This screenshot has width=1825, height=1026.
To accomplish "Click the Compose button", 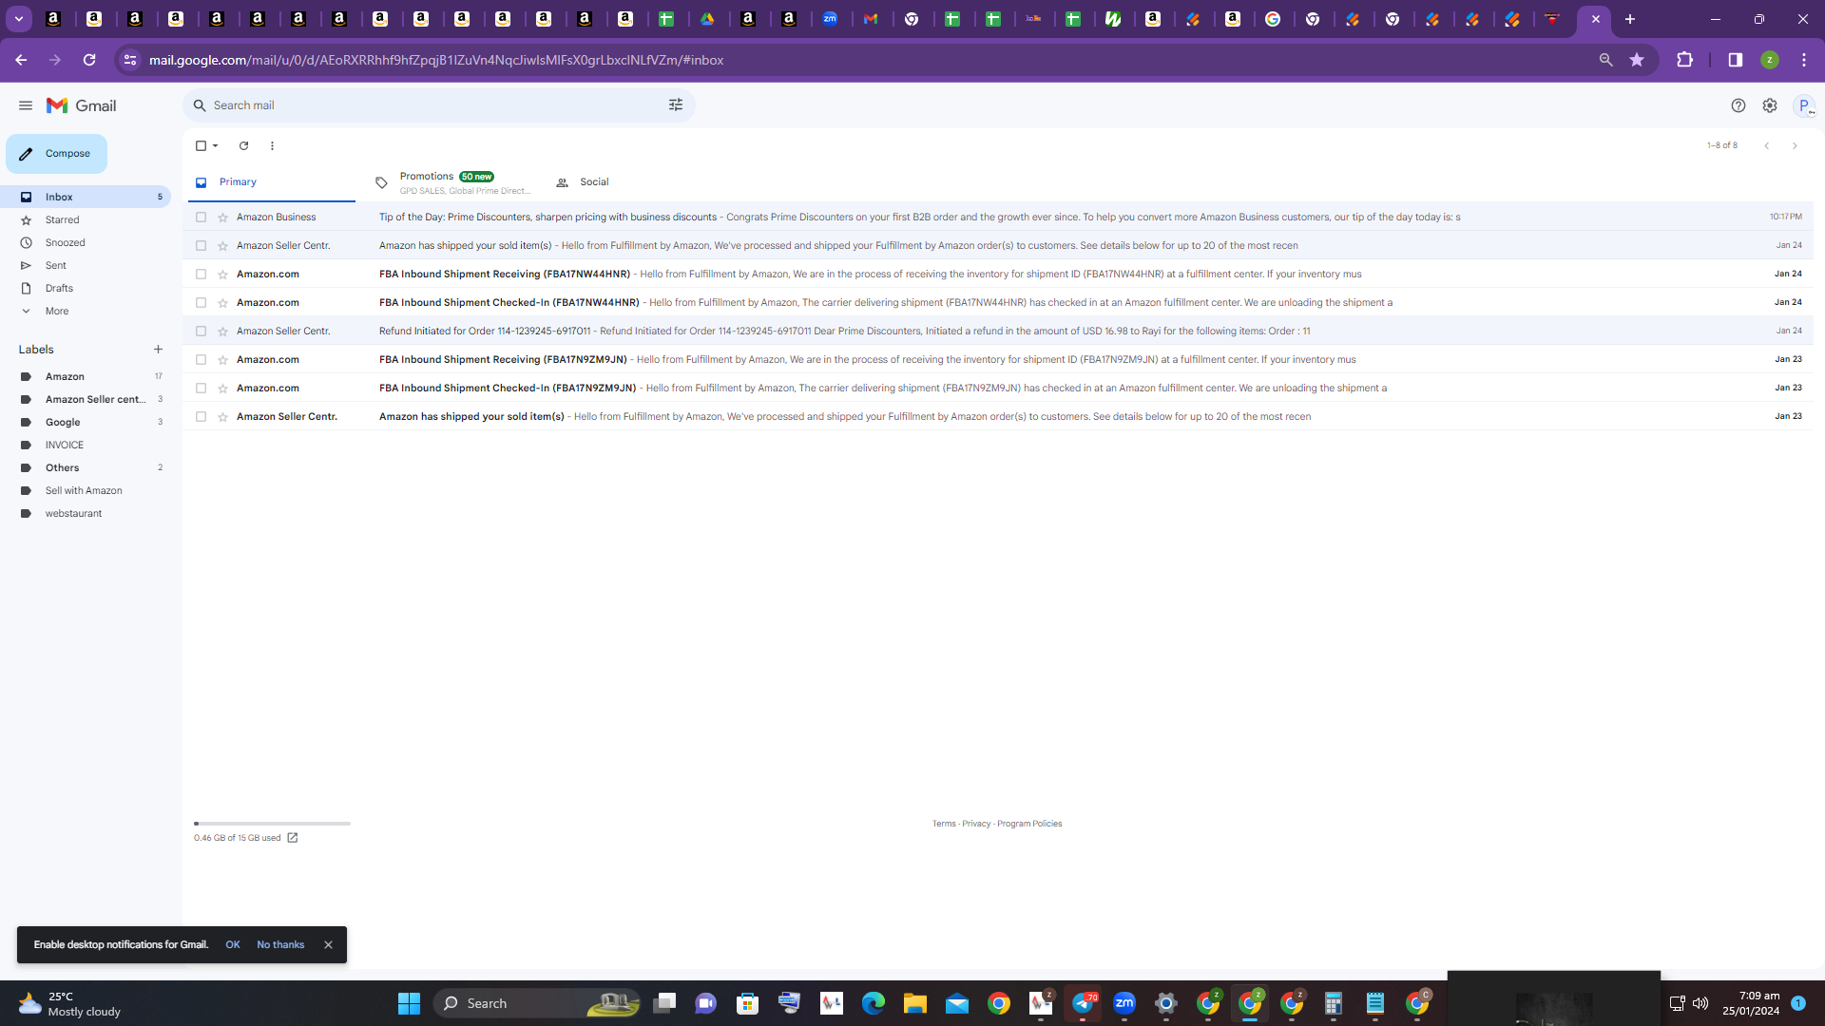I will [56, 154].
